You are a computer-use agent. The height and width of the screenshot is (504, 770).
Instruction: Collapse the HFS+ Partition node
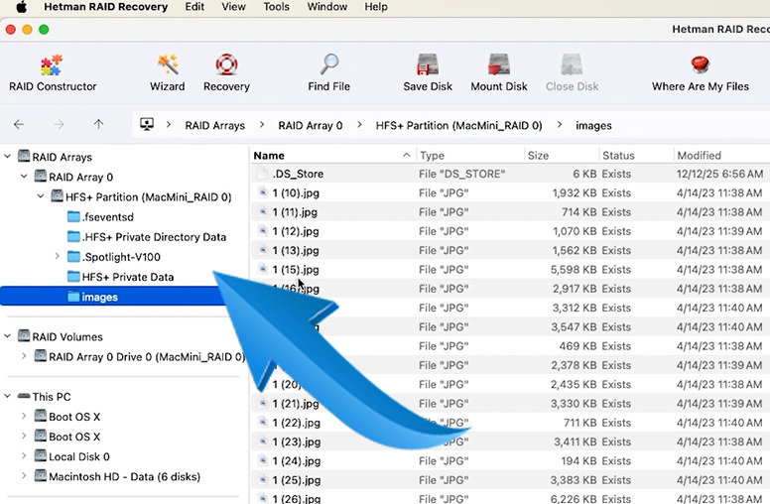click(x=41, y=196)
